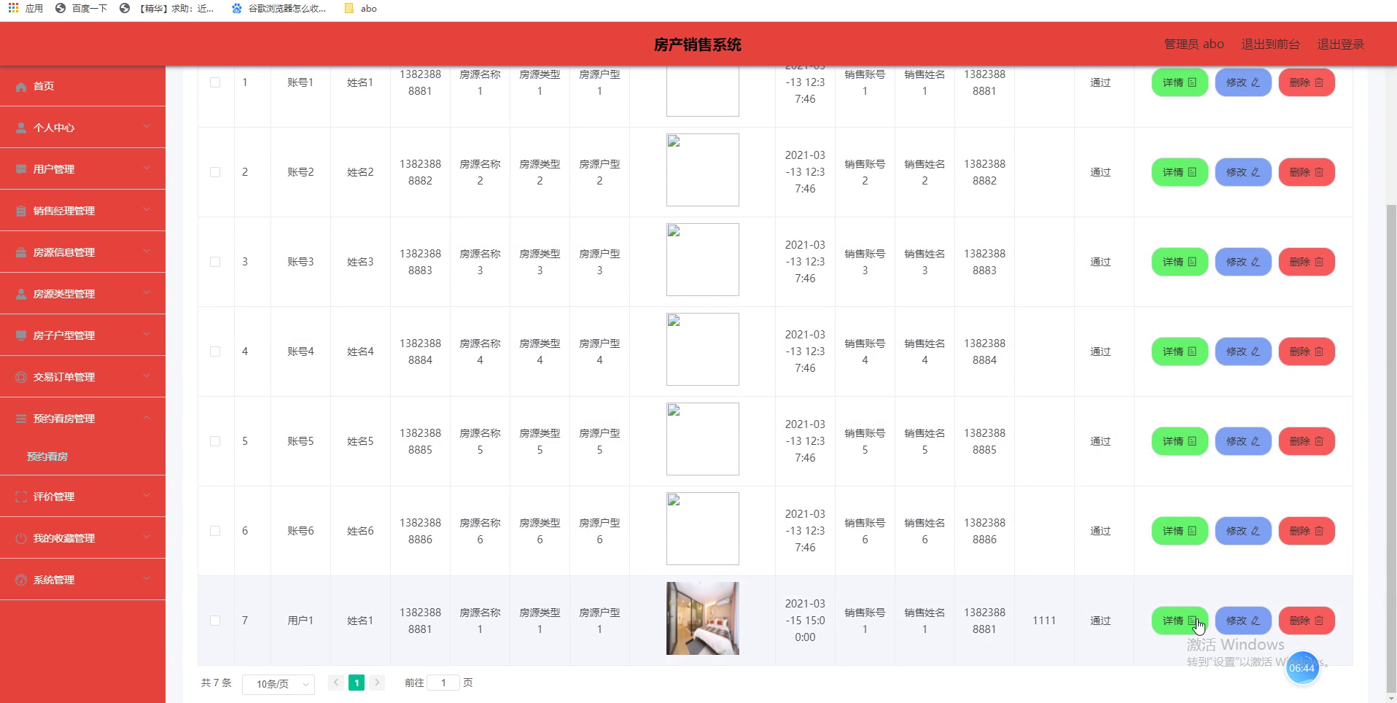
Task: Click the icon beside 系统管理
Action: click(21, 580)
